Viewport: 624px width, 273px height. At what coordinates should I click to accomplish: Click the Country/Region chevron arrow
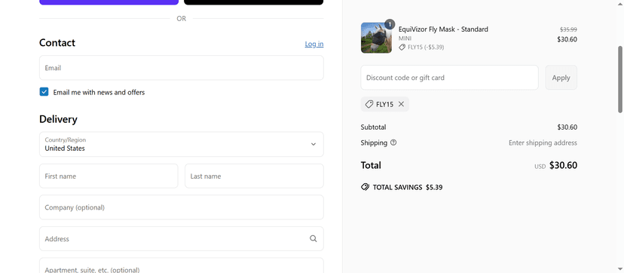pos(314,144)
